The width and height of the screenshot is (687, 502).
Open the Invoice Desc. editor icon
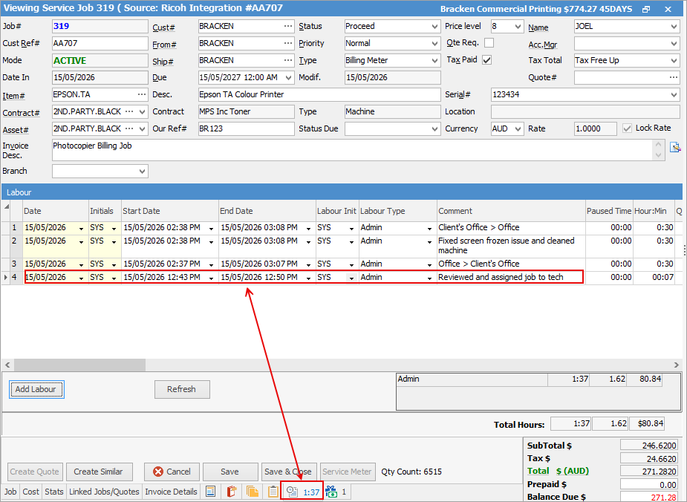click(x=675, y=147)
